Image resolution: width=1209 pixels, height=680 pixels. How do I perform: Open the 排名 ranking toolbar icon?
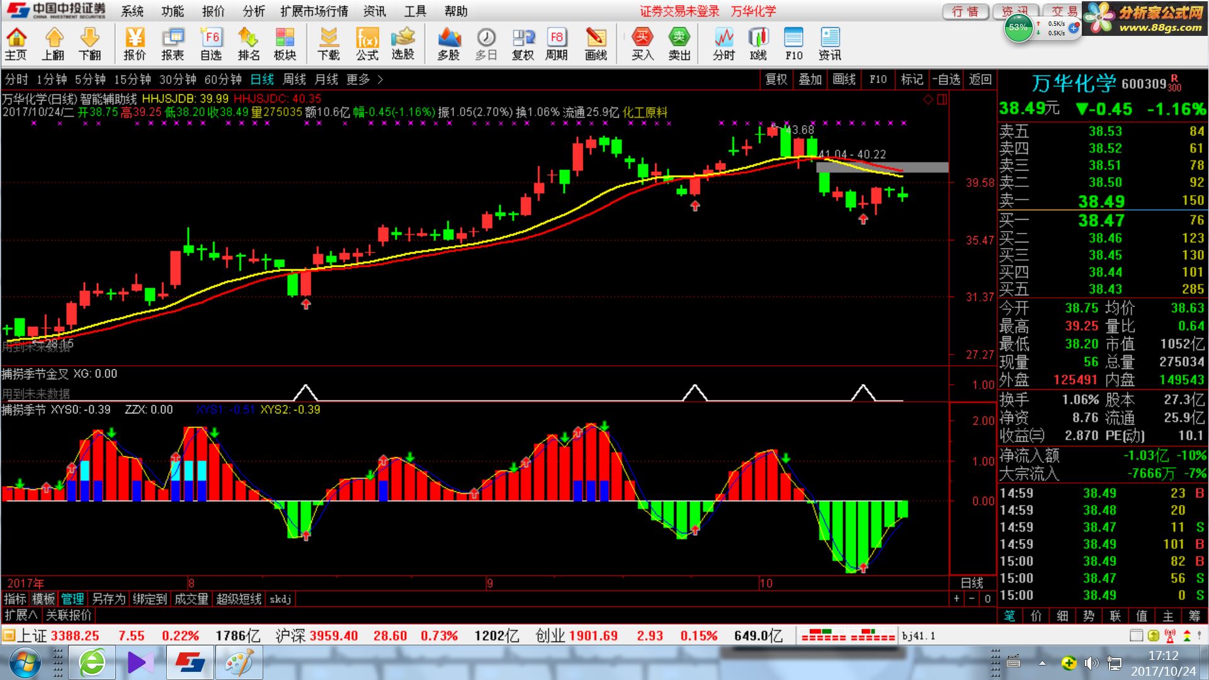click(x=248, y=44)
